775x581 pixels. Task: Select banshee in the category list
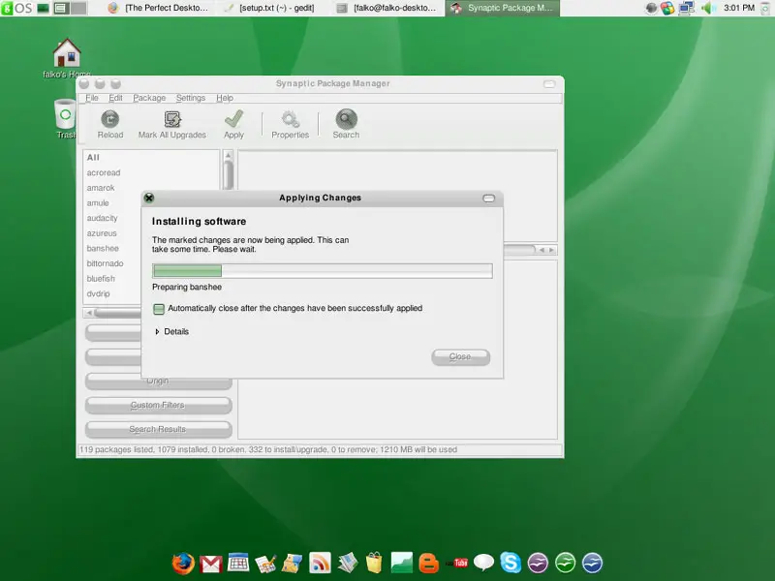tap(103, 248)
